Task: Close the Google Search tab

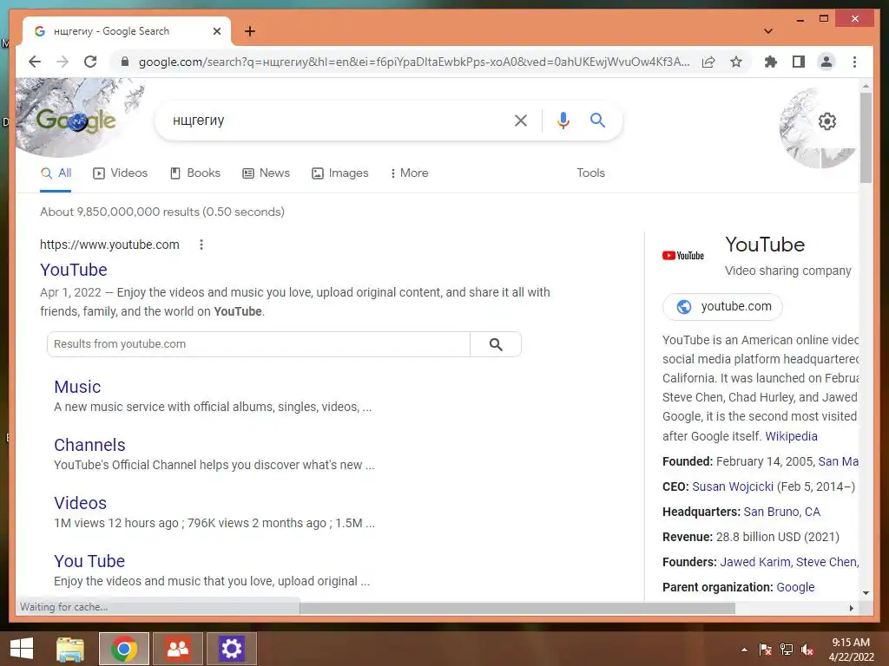Action: [x=216, y=31]
